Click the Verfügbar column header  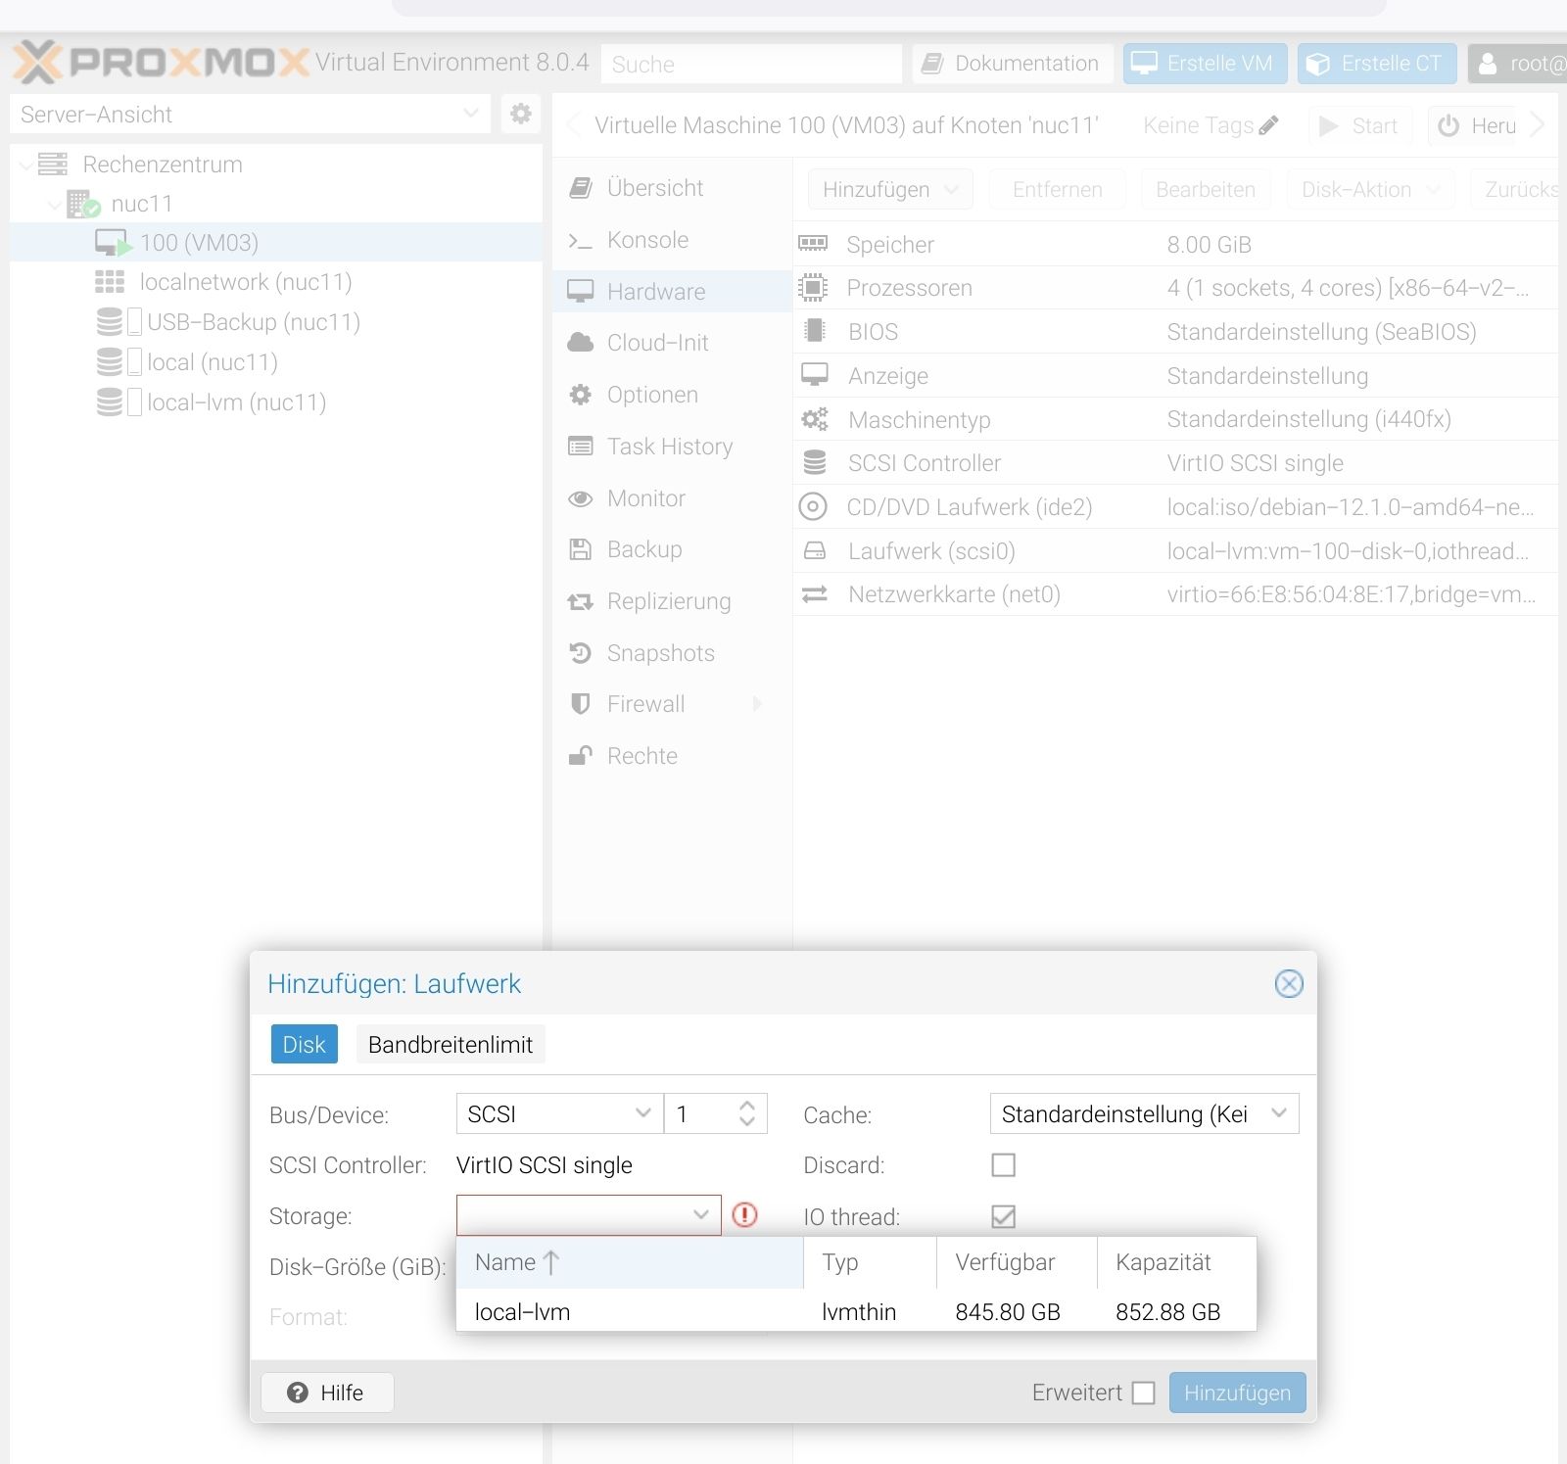pos(1017,1262)
